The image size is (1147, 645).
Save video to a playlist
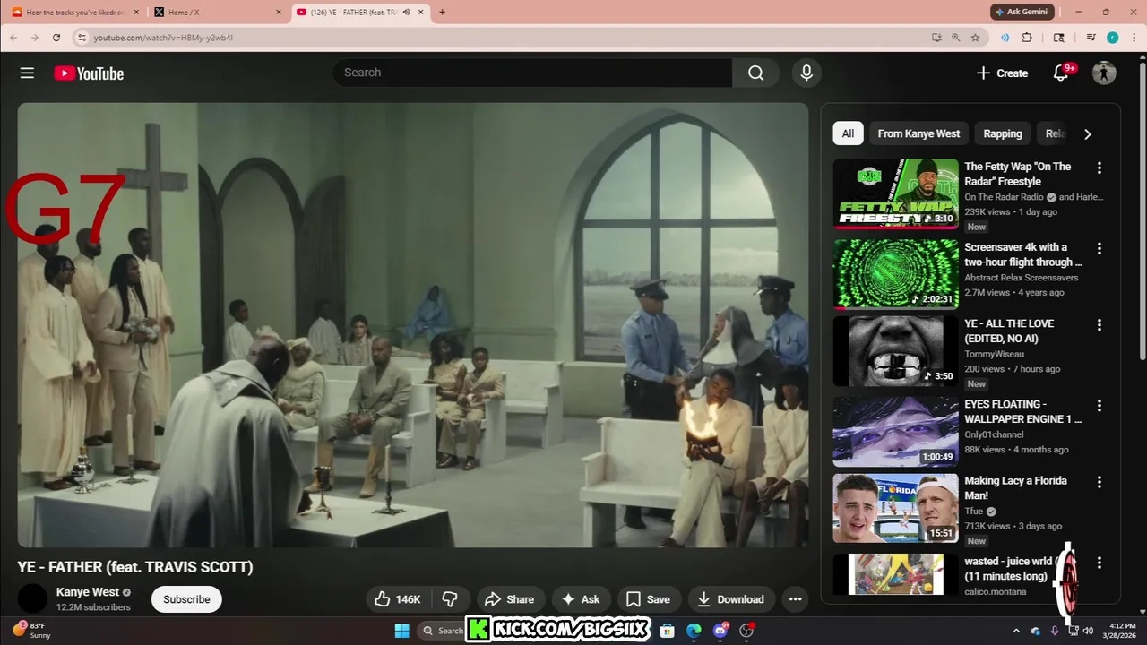pyautogui.click(x=648, y=599)
